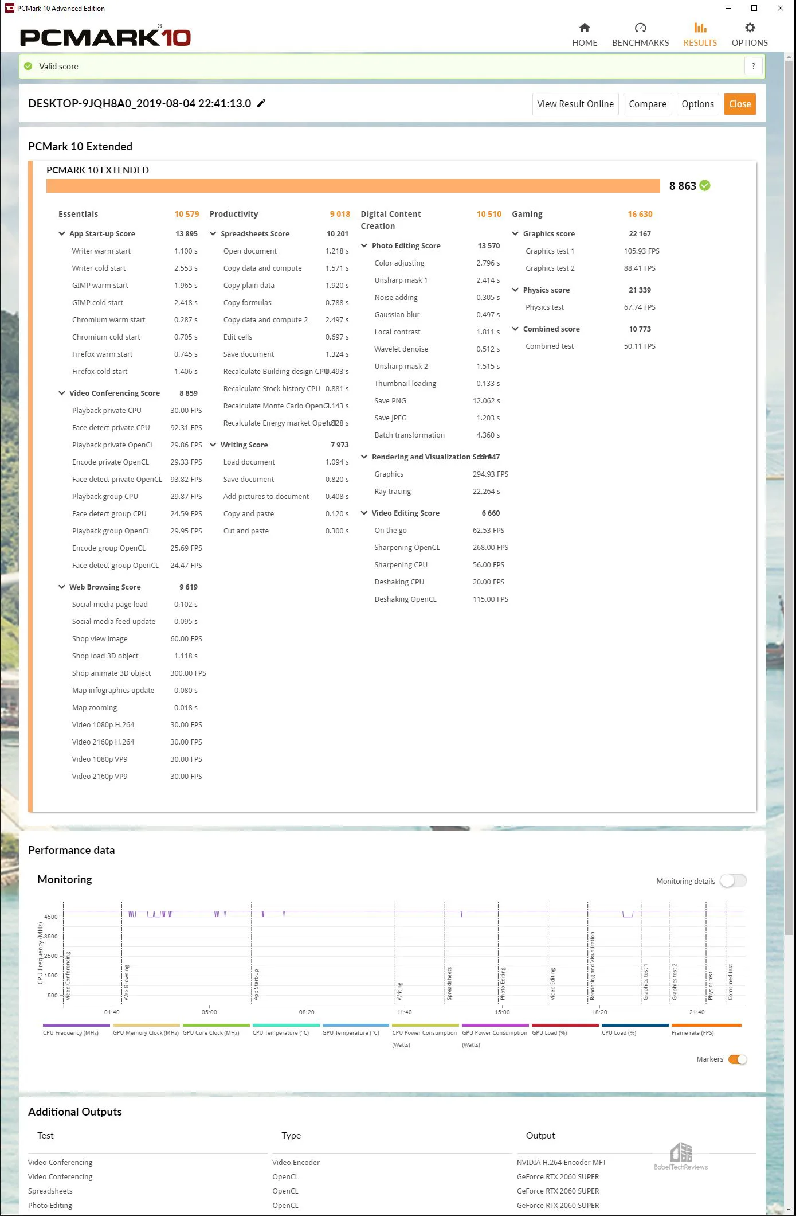Click the Graphics test 1 row
Viewport: 796px width, 1216px height.
(x=592, y=251)
